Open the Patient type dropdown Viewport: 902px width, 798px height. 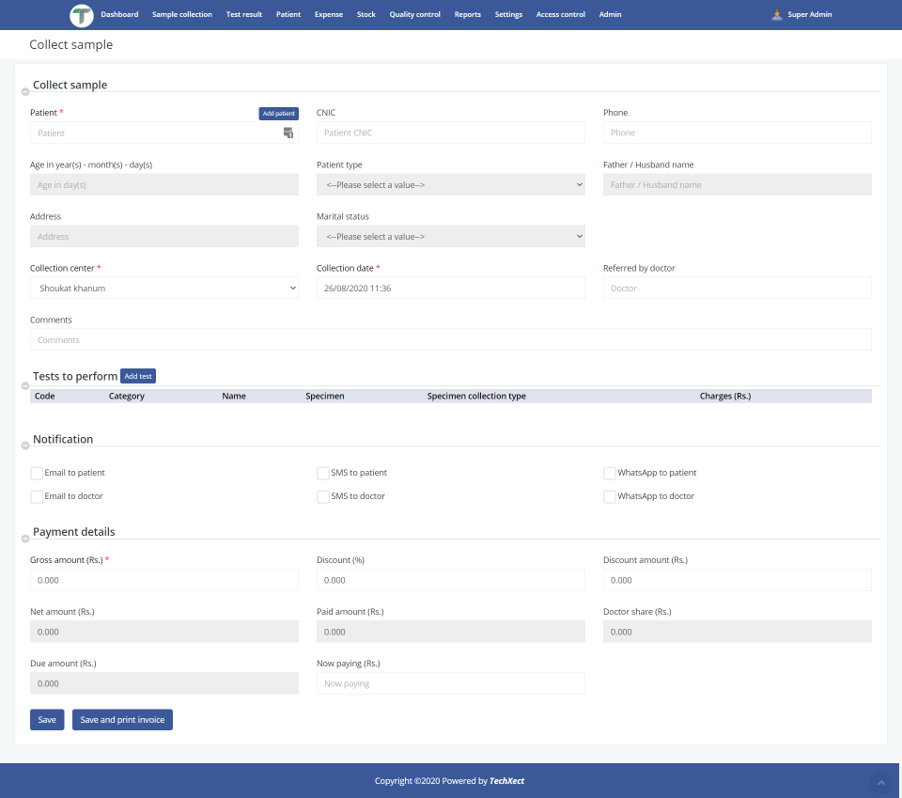click(450, 184)
